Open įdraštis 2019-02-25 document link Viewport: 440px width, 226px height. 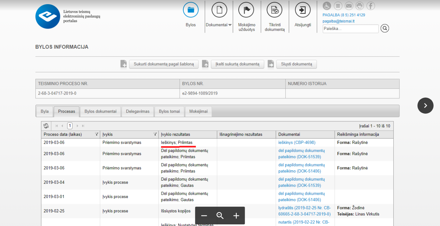(304, 211)
